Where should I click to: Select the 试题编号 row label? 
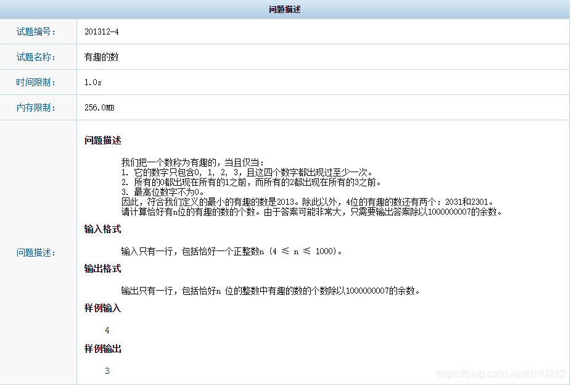click(38, 31)
